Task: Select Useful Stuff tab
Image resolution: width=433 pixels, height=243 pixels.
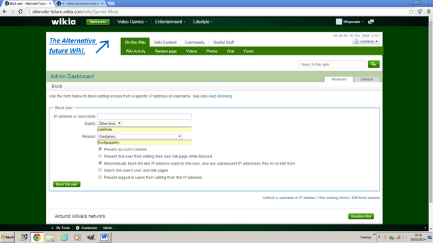Action: [223, 42]
